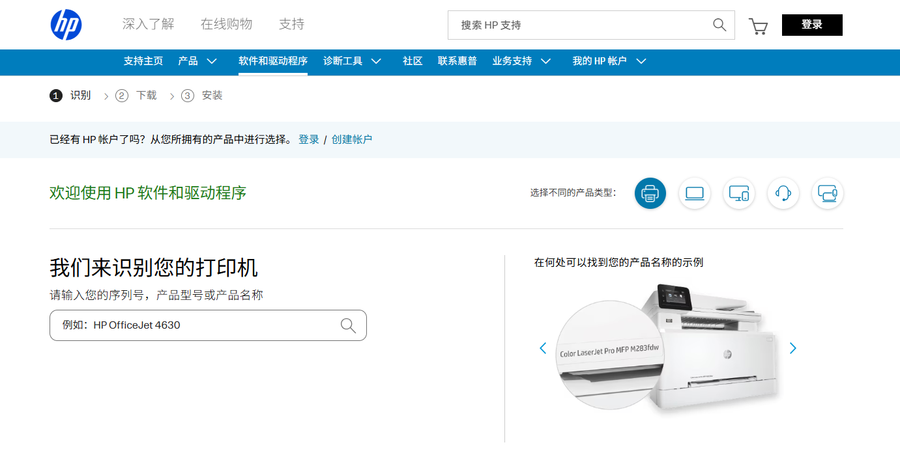The width and height of the screenshot is (900, 462).
Task: Expand the 产品 menu chevron
Action: coord(212,61)
